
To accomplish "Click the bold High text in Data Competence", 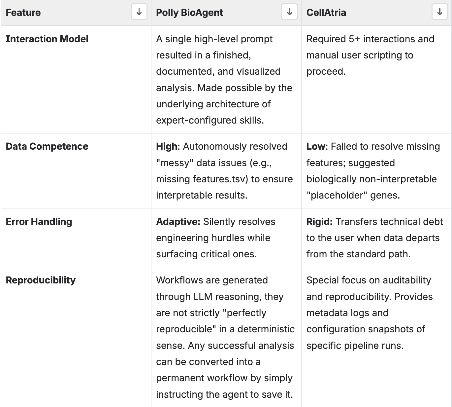I will click(167, 146).
